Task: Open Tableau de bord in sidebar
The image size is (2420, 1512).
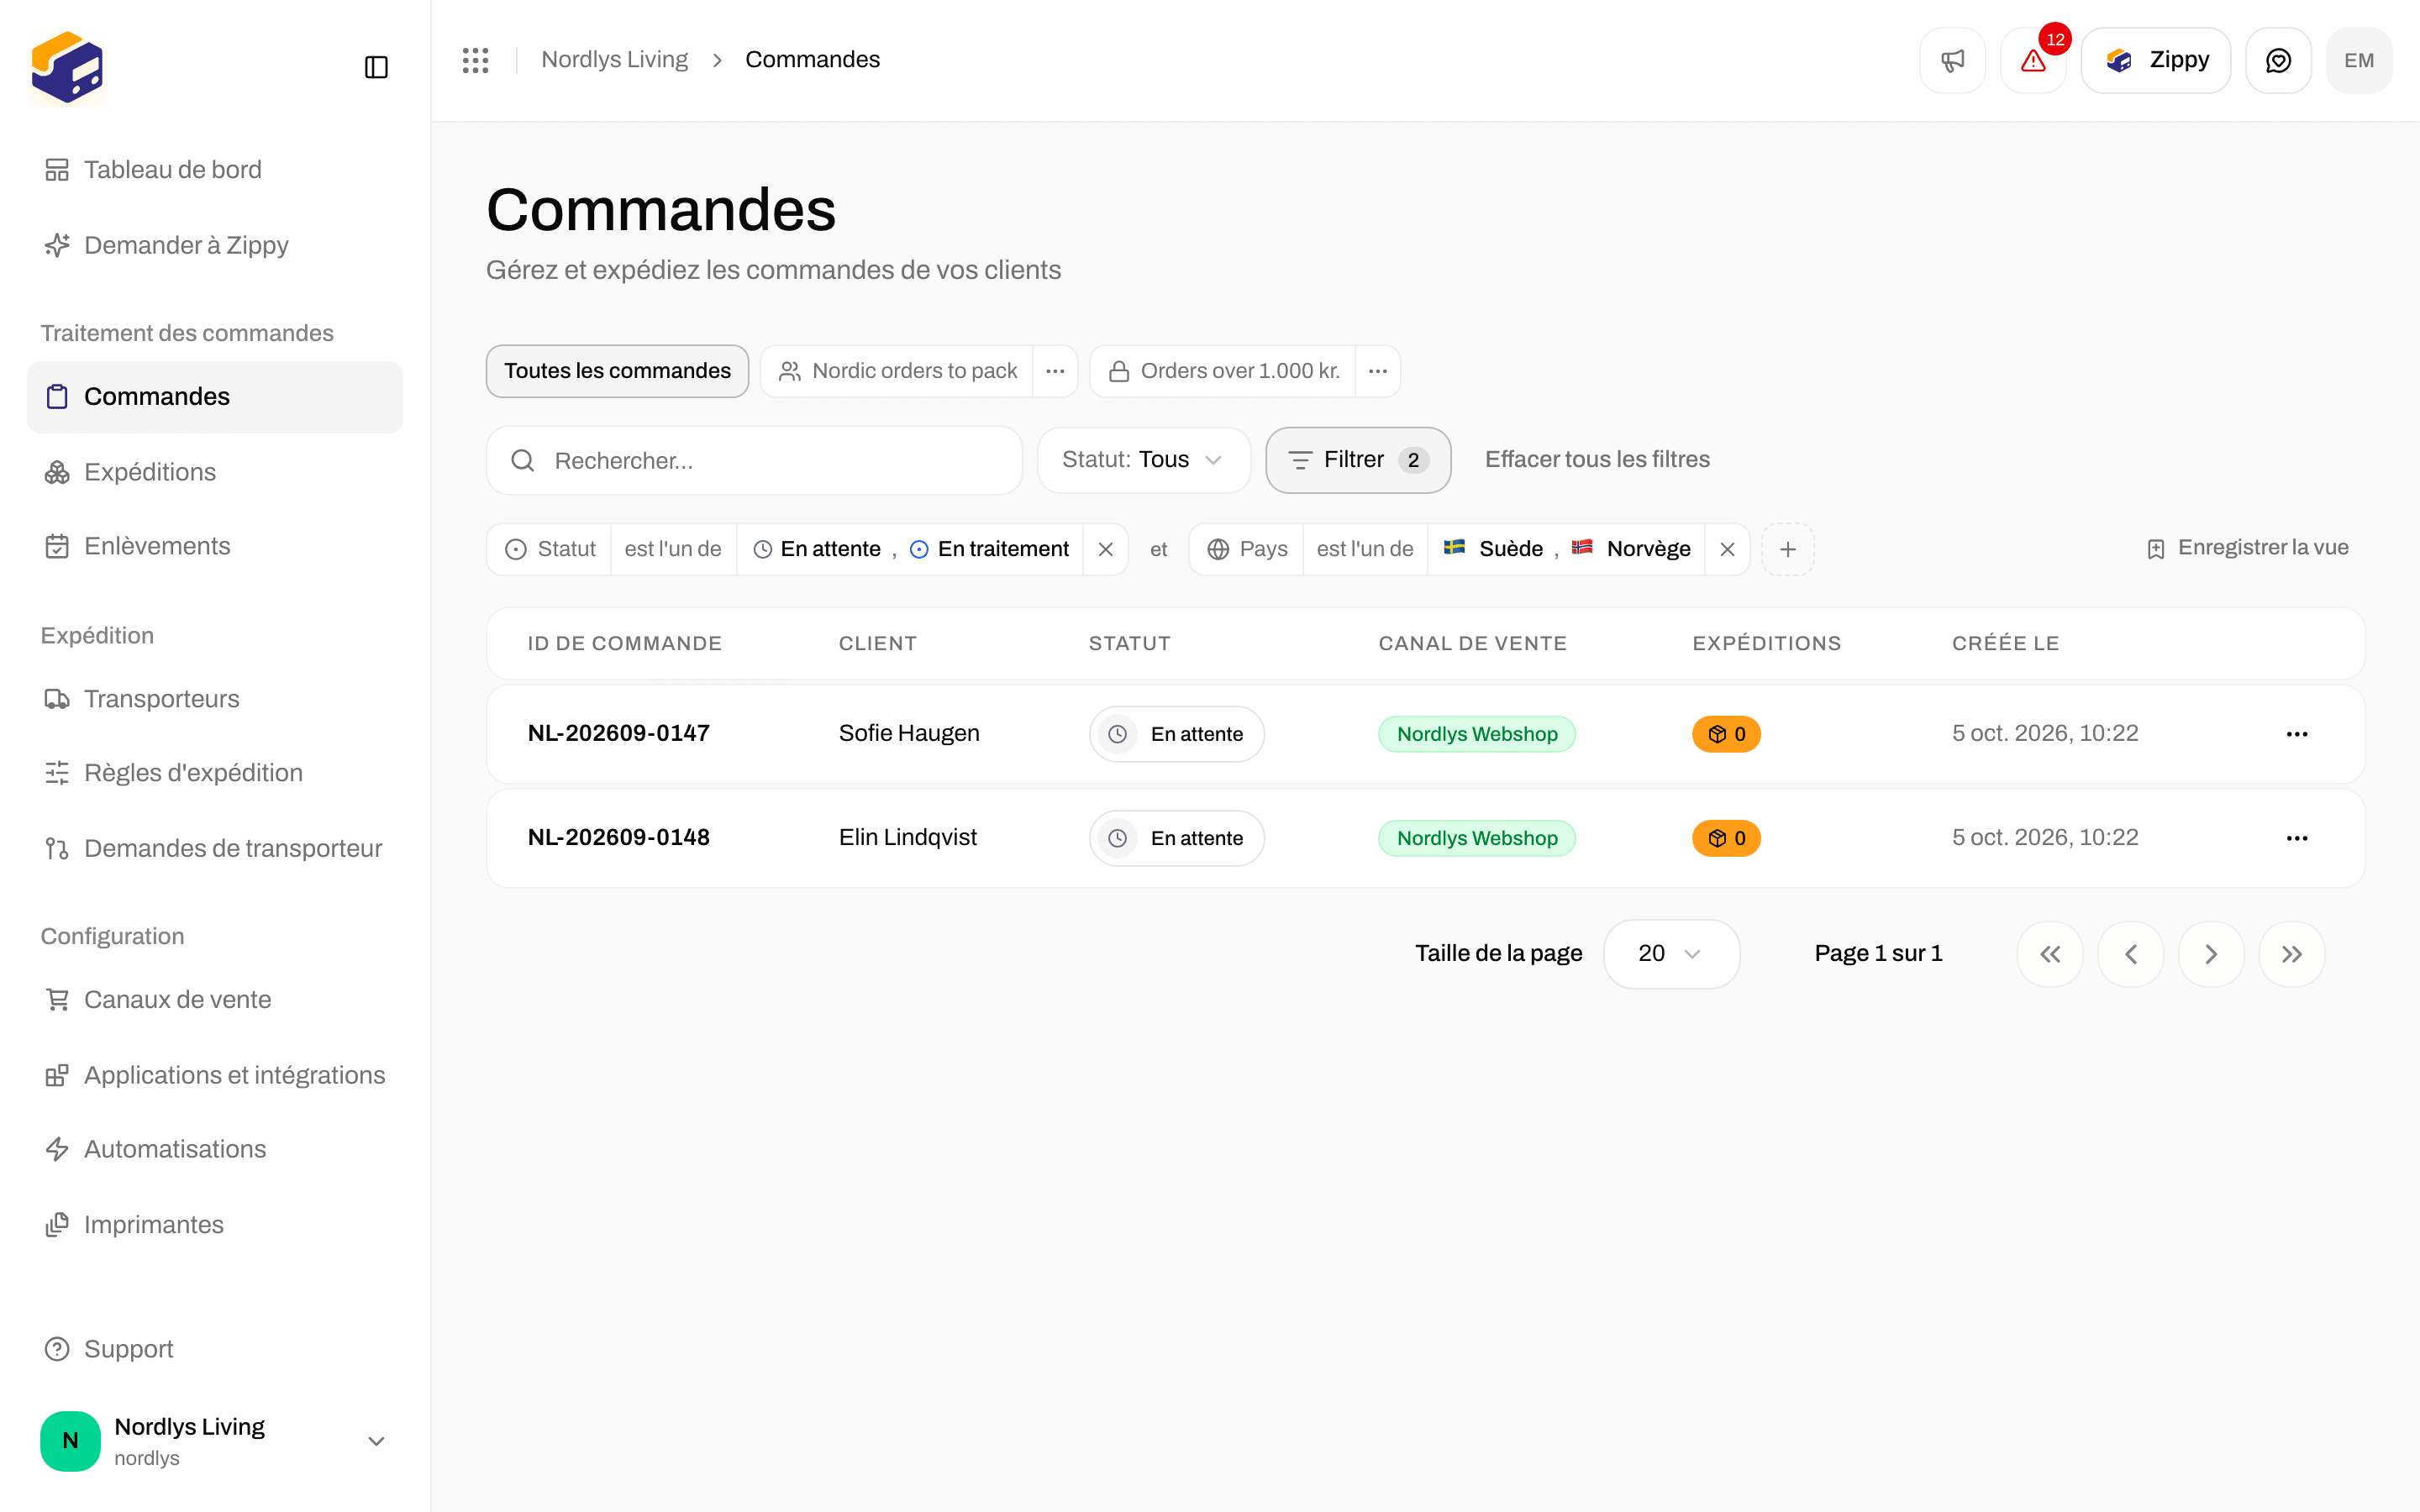Action: tap(214, 170)
